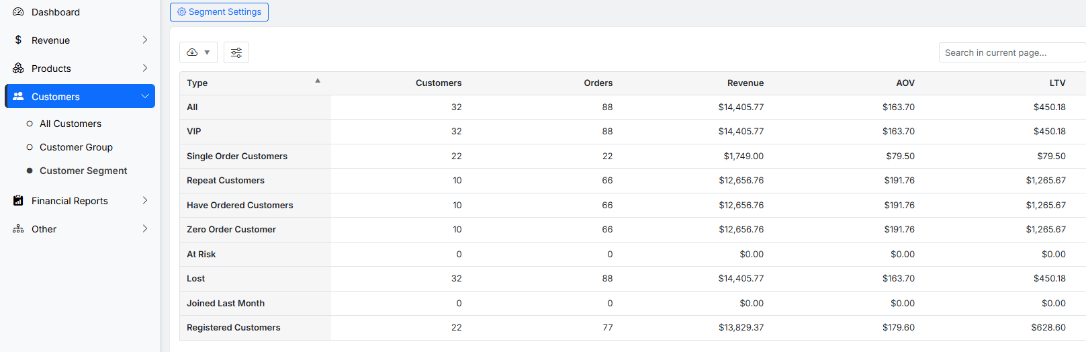This screenshot has height=352, width=1086.
Task: Select the Customer Group radio bullet
Action: [x=30, y=147]
